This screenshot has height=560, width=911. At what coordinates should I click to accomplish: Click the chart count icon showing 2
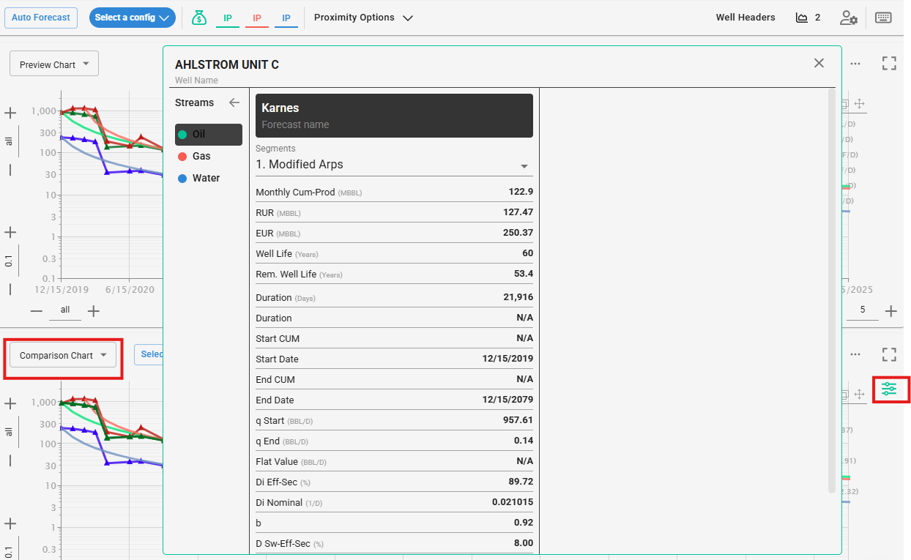808,18
